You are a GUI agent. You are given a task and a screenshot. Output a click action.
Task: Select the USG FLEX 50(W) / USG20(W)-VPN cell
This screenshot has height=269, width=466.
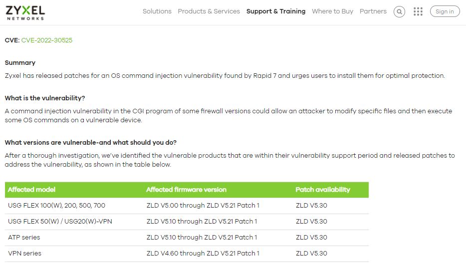tap(60, 222)
